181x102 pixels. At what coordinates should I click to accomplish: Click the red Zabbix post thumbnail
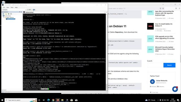pyautogui.click(x=150, y=26)
